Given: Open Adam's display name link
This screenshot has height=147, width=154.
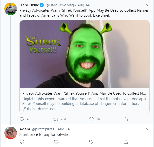Looking at the screenshot, I should coord(25,129).
